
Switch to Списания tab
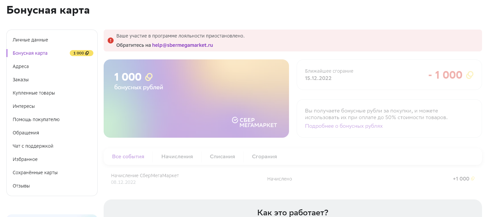(x=223, y=157)
